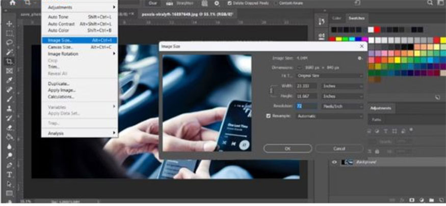Select the Eyedropper tool
Viewport: 446px width, 206px height.
[9, 80]
